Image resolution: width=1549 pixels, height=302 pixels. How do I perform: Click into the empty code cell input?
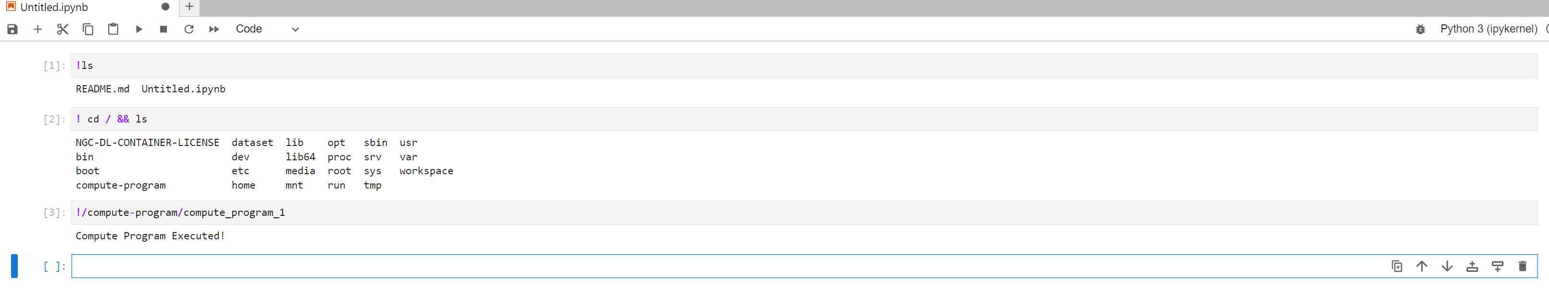pos(722,266)
